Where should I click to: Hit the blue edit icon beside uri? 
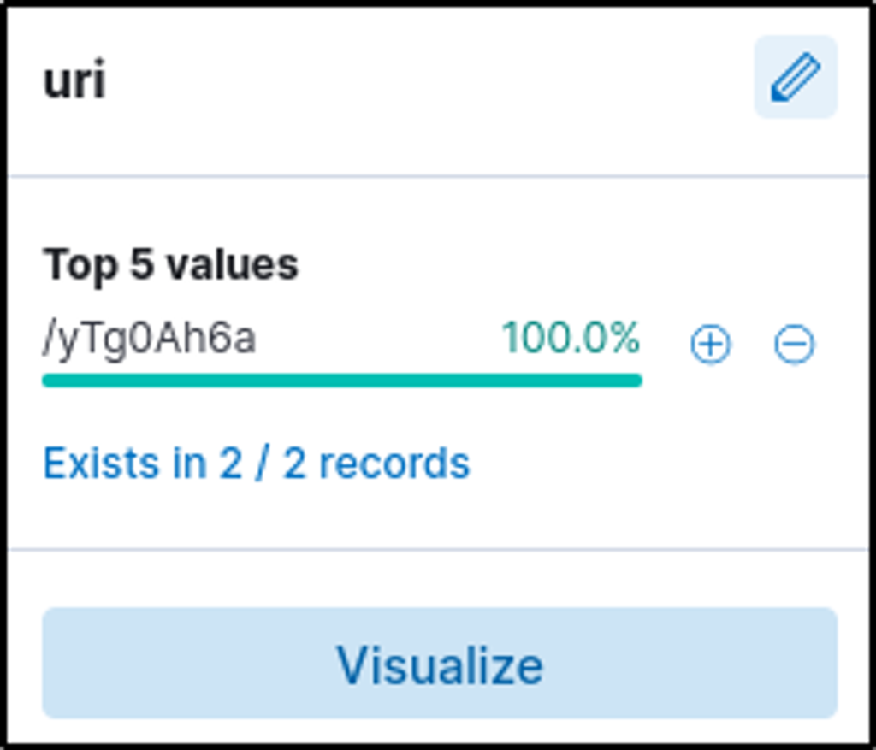click(x=795, y=77)
